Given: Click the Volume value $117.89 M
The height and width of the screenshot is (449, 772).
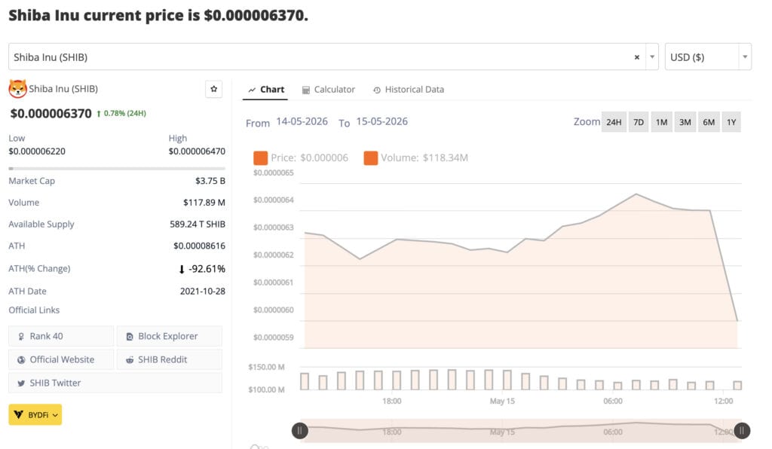Looking at the screenshot, I should click(x=204, y=203).
